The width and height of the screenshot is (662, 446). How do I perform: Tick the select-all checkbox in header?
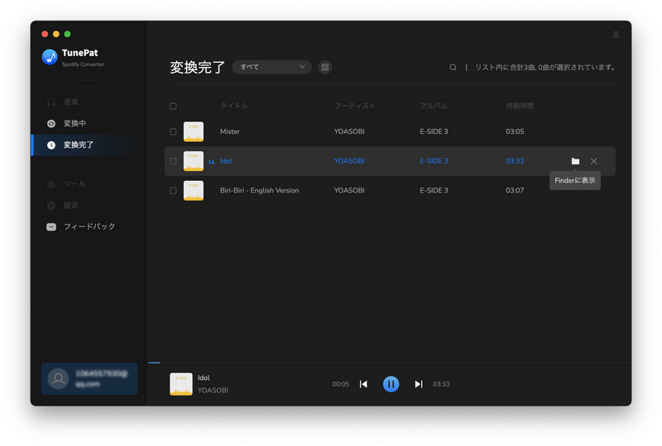click(173, 107)
